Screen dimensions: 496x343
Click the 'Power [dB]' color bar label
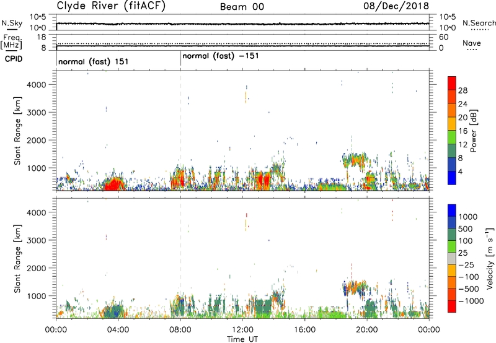point(473,131)
